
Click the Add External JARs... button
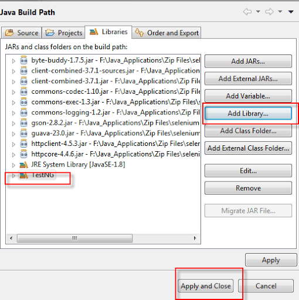click(248, 79)
